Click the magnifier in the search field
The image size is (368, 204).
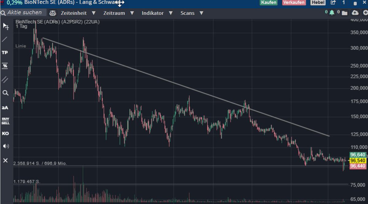[x=3, y=13]
